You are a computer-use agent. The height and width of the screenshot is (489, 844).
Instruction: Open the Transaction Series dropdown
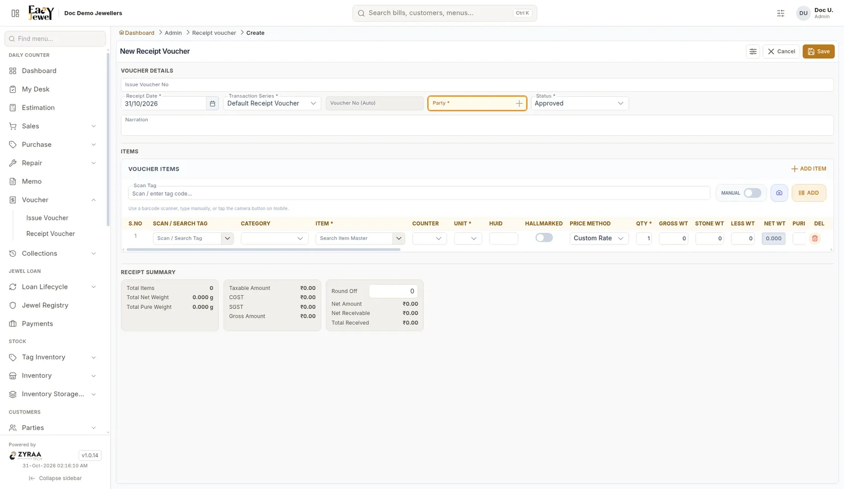pyautogui.click(x=272, y=103)
